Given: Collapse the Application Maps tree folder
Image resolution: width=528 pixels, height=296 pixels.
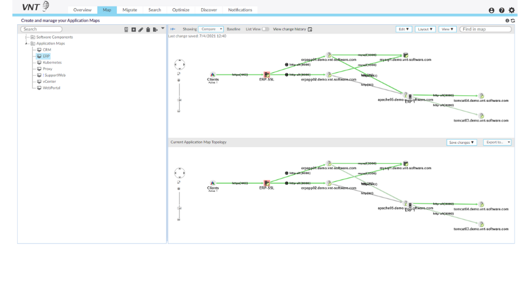Looking at the screenshot, I should pyautogui.click(x=26, y=43).
